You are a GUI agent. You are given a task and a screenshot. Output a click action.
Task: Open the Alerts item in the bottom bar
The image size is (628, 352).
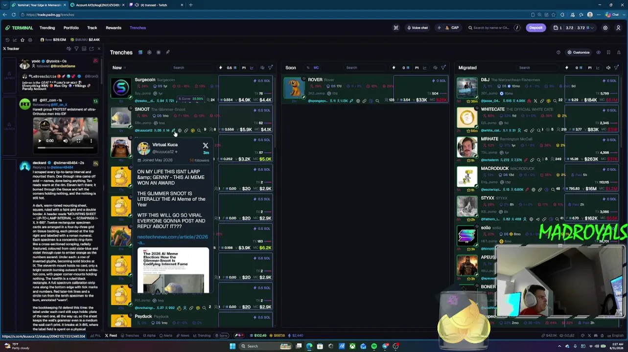pos(166,335)
